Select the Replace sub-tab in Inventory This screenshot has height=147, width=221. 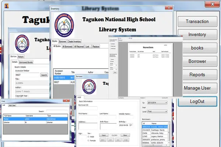point(96,47)
